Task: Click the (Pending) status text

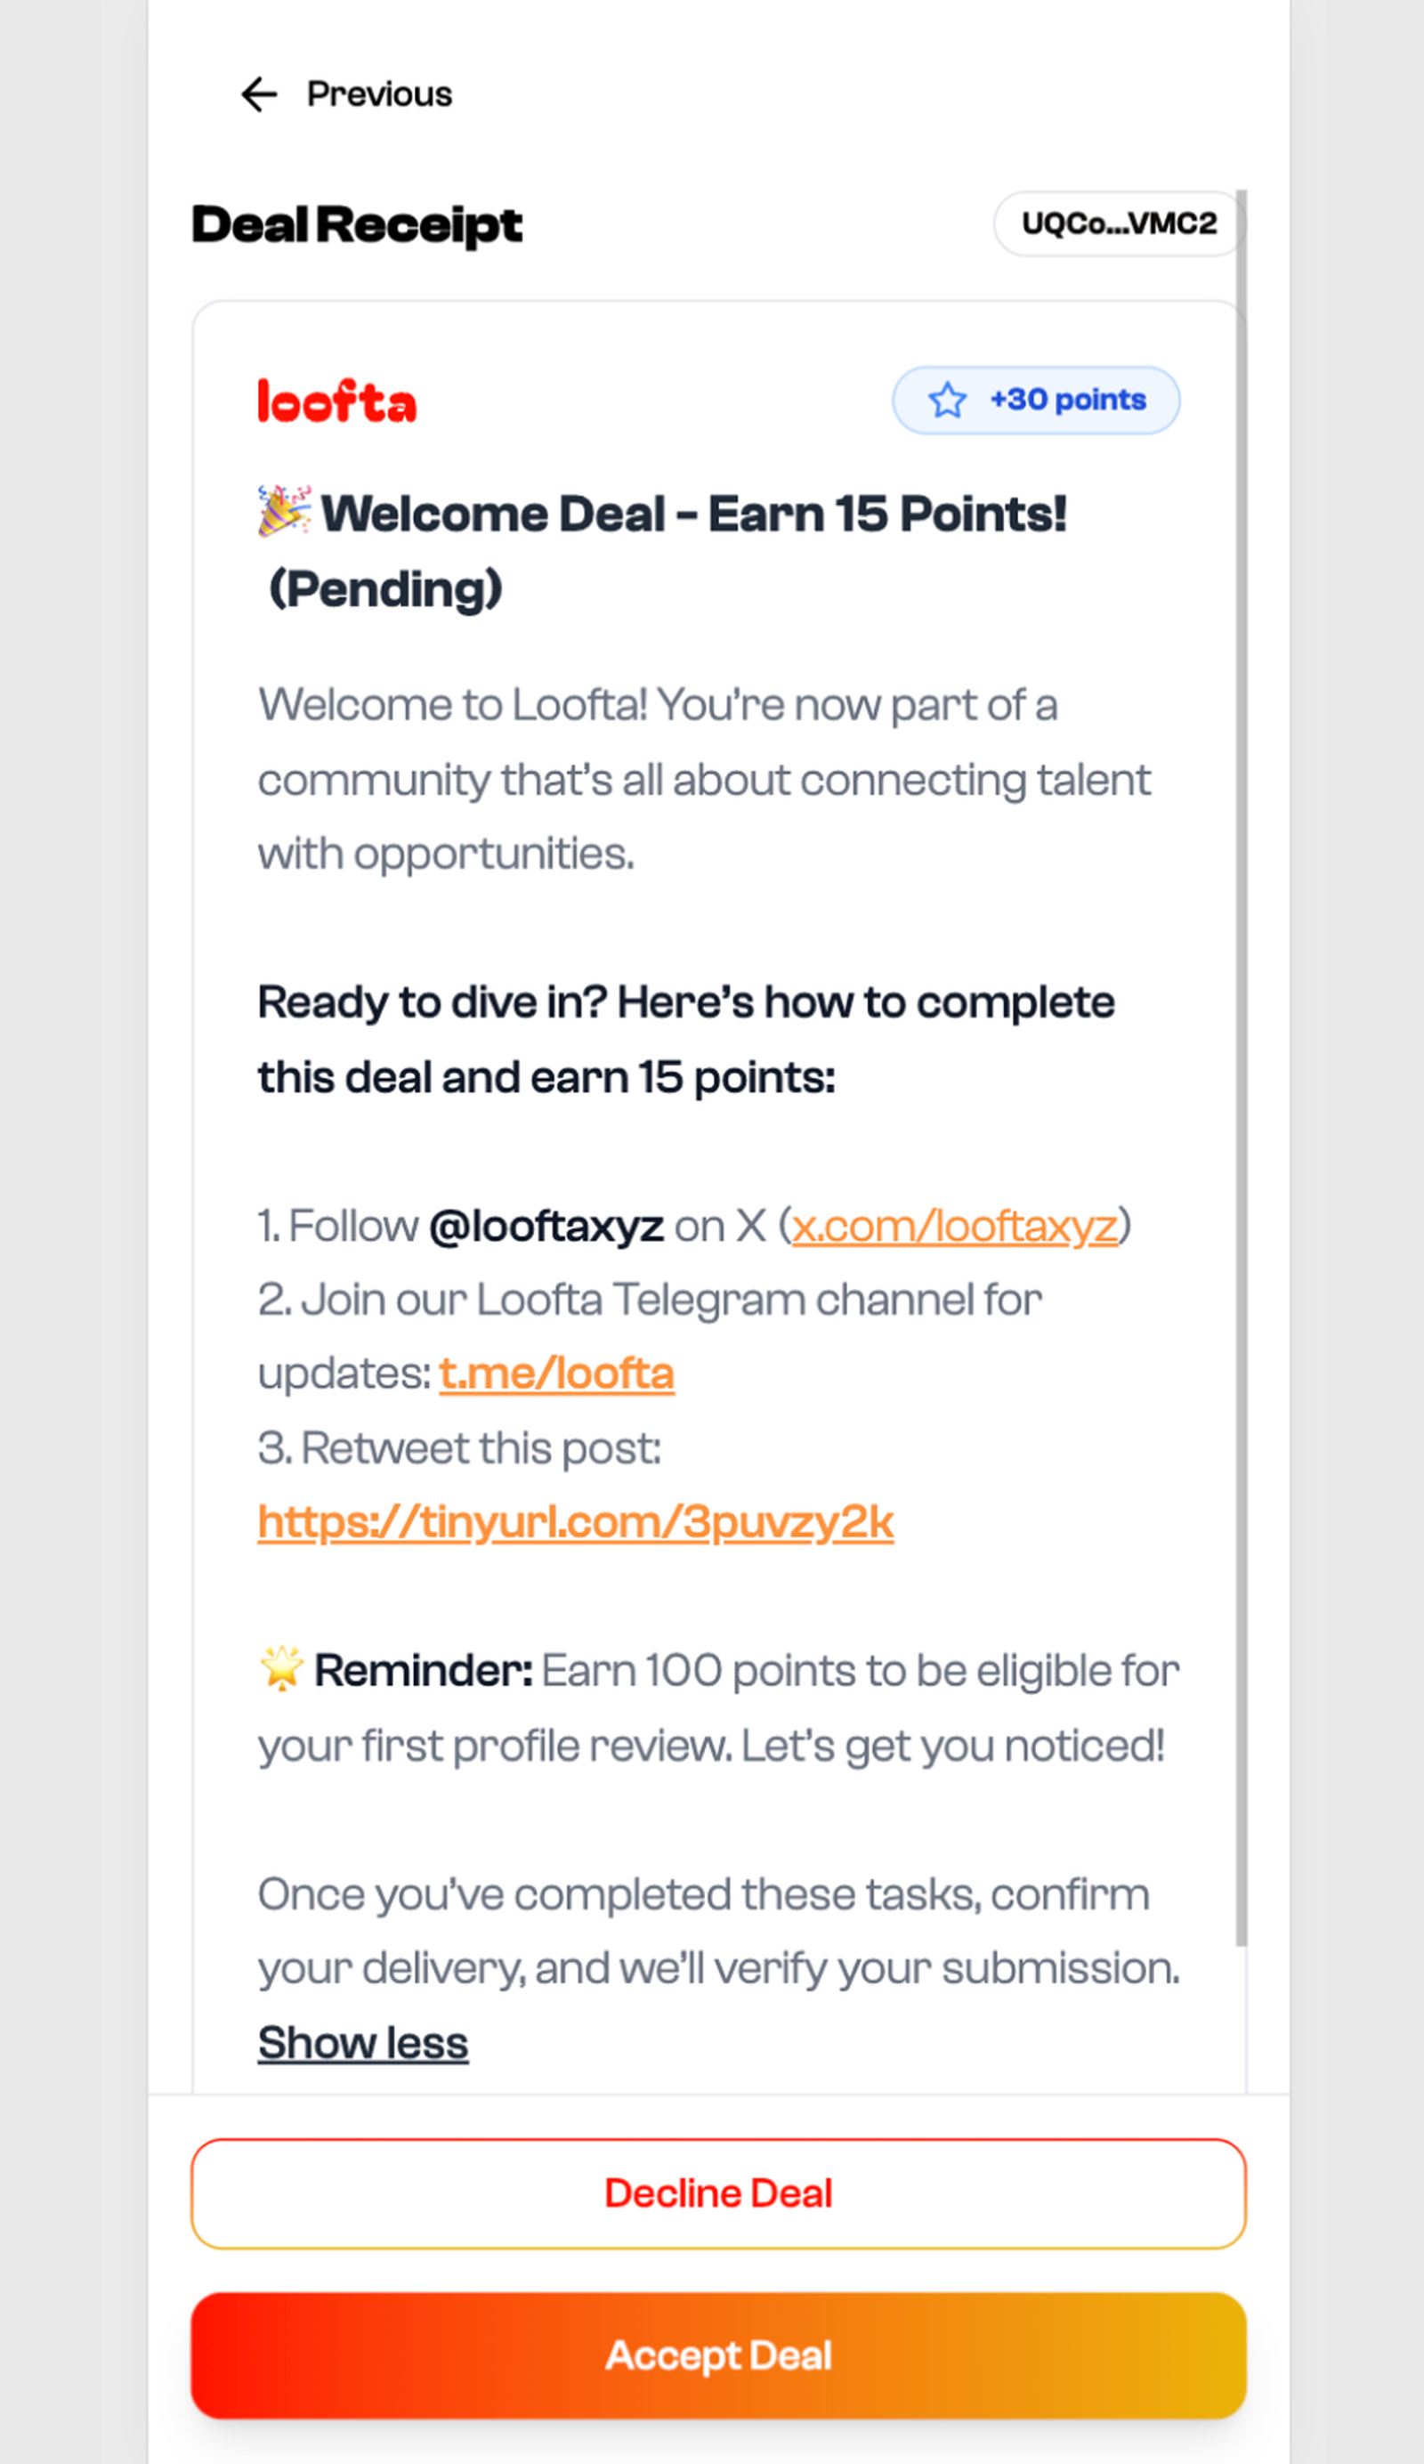Action: point(385,589)
